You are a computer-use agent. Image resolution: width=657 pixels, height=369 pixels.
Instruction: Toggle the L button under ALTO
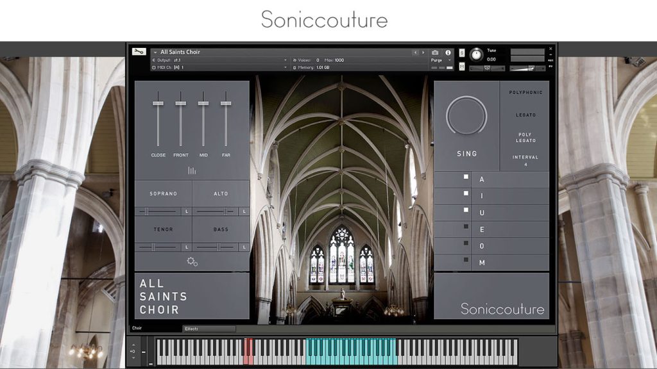click(244, 211)
